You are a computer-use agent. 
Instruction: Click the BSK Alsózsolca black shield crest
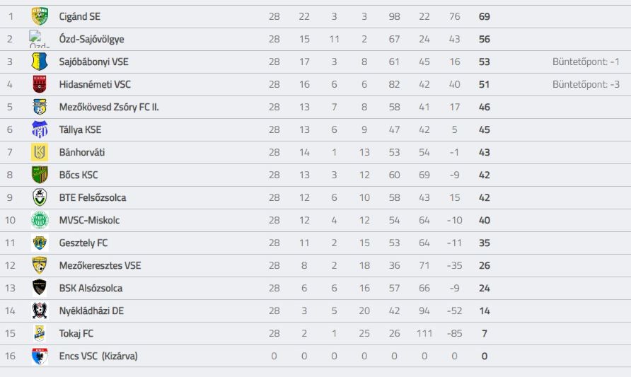(40, 288)
